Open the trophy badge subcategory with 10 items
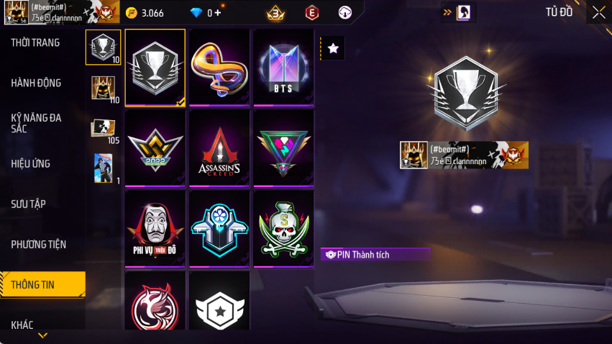This screenshot has height=344, width=612. [x=103, y=47]
